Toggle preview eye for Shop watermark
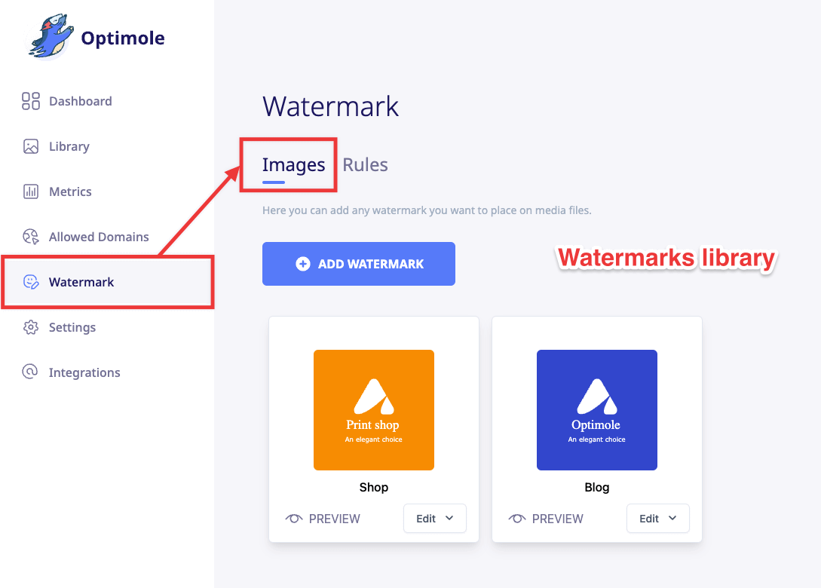 coord(294,519)
